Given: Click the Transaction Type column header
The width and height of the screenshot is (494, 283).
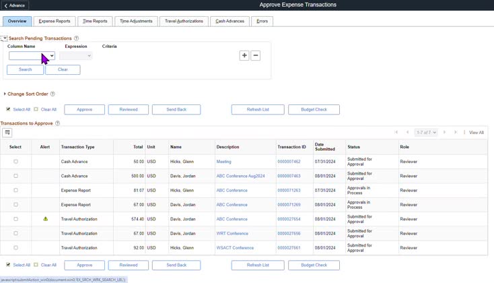Looking at the screenshot, I should (x=78, y=147).
